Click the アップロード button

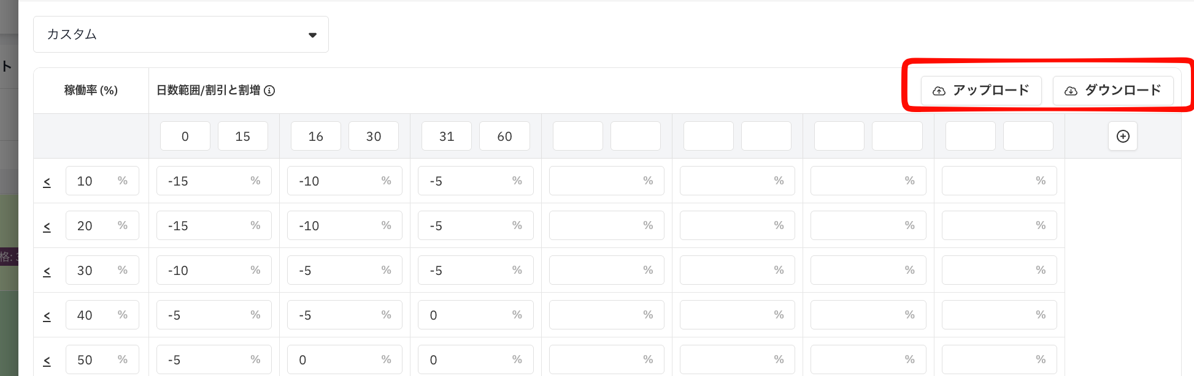981,91
